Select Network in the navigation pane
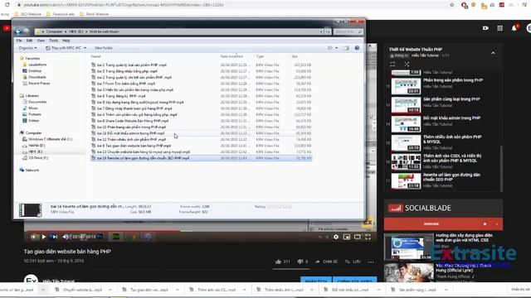 click(x=32, y=170)
